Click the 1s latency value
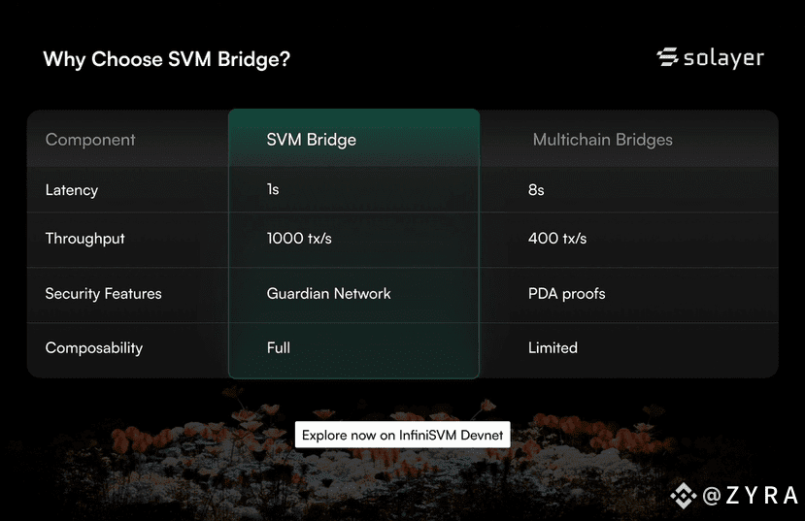Screen dimensions: 805x521 273,190
